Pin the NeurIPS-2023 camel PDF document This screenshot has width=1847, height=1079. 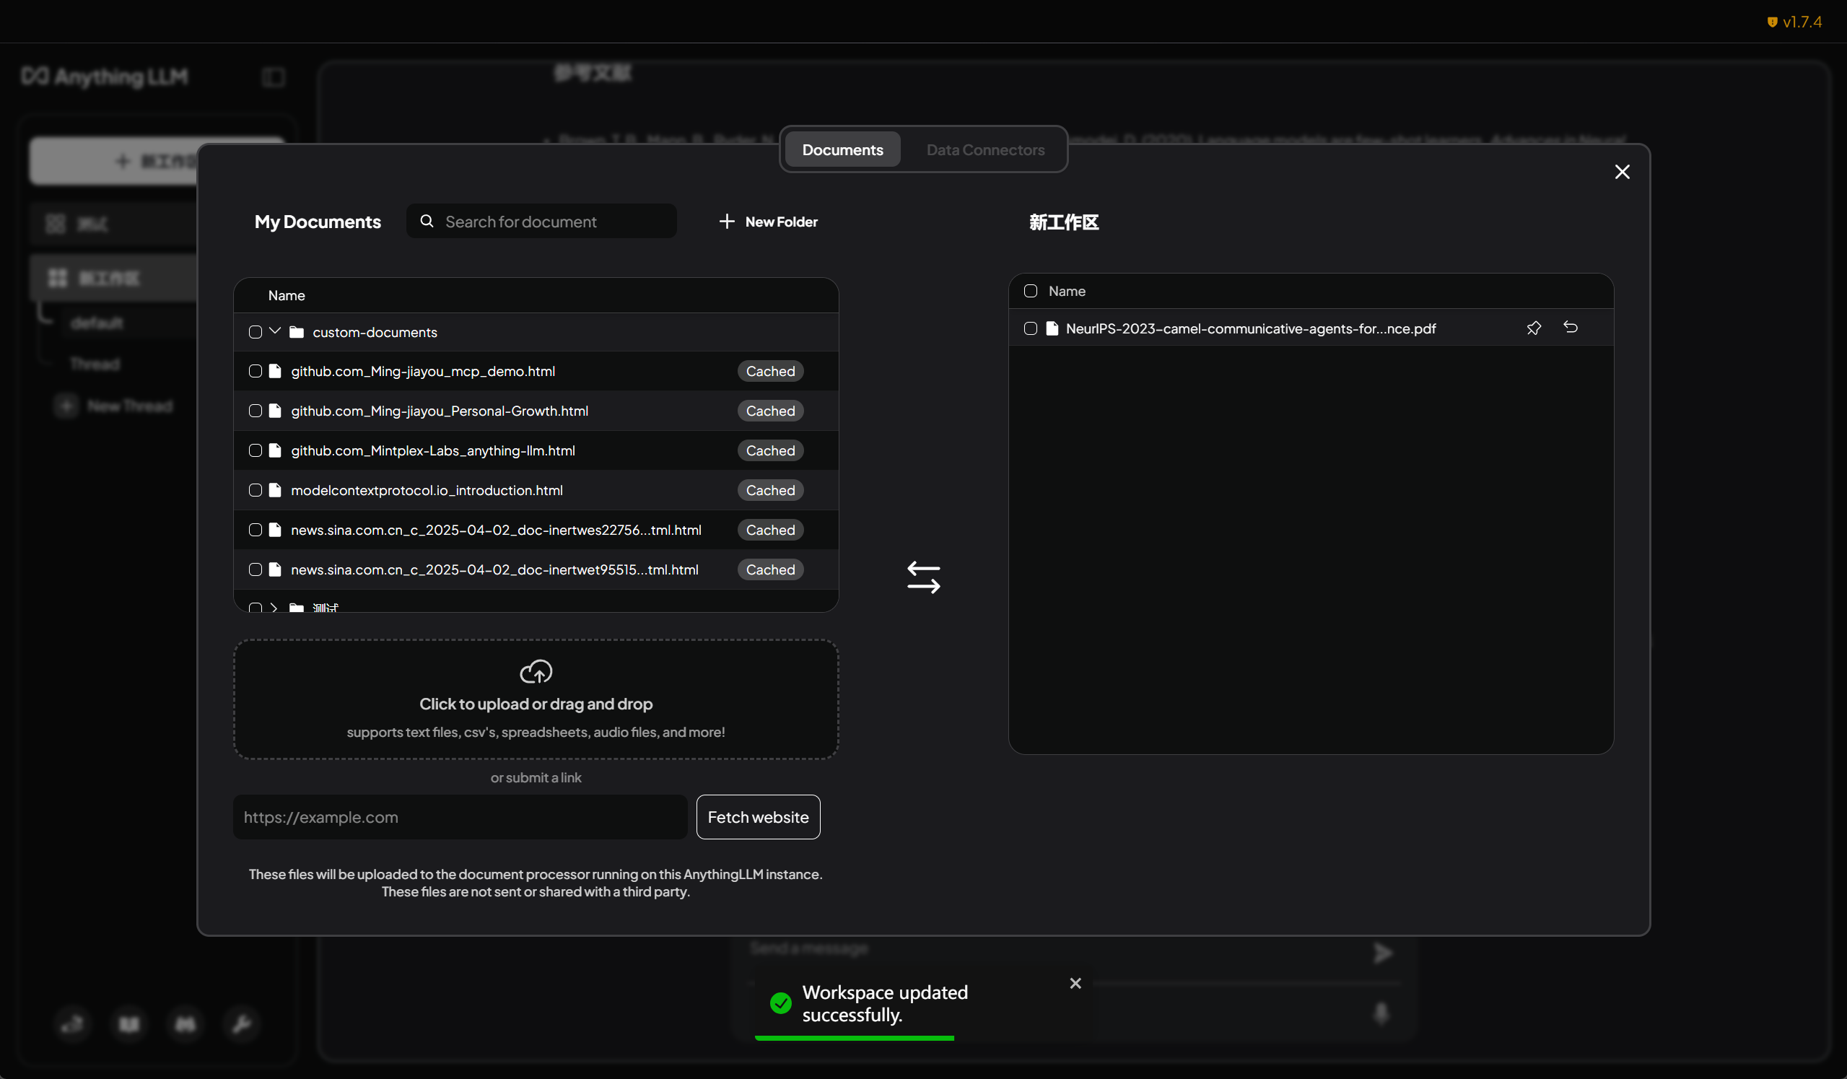[1533, 328]
